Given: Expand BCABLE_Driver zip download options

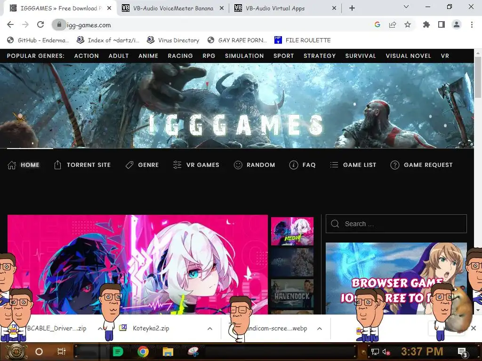Looking at the screenshot, I should click(x=100, y=329).
